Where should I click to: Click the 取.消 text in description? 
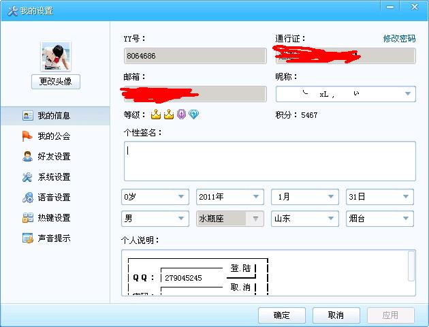pyautogui.click(x=240, y=287)
